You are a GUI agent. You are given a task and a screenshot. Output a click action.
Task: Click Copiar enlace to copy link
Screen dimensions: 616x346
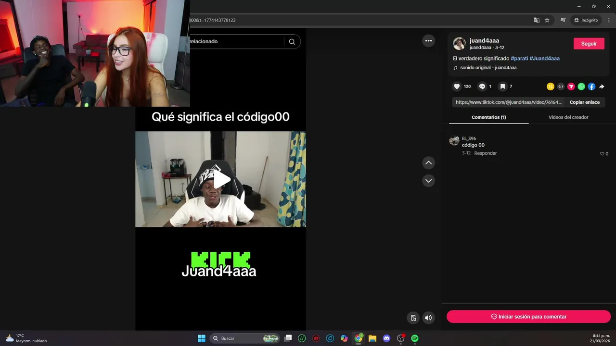click(585, 102)
